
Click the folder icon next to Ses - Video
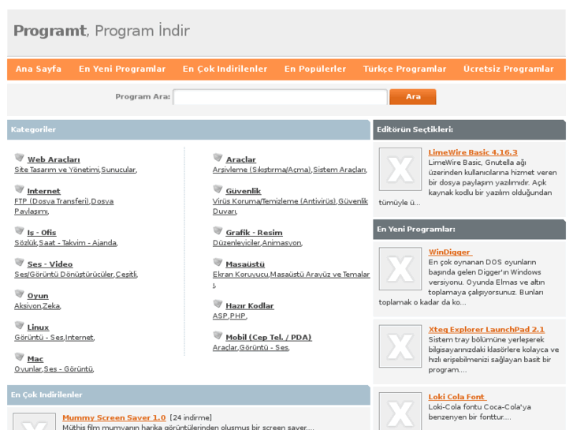tap(20, 262)
